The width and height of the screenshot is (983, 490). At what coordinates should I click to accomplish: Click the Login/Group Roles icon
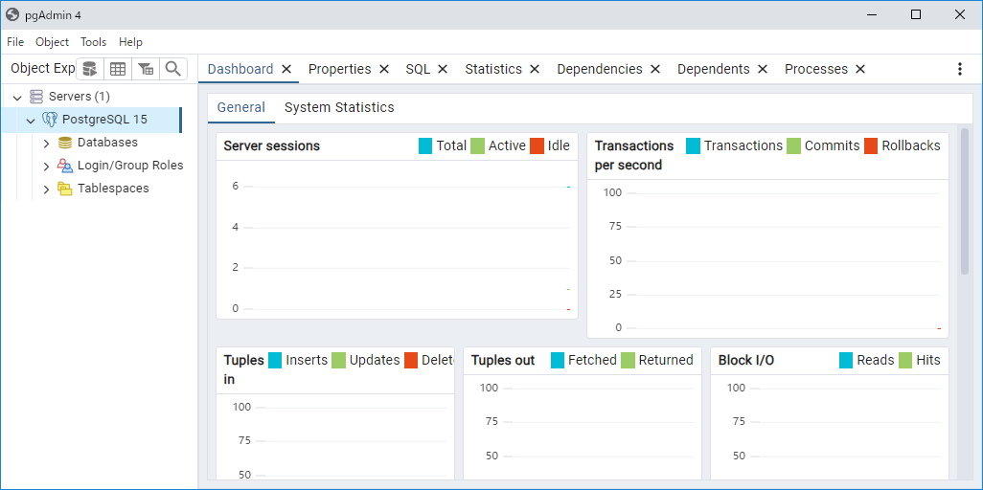(x=65, y=166)
